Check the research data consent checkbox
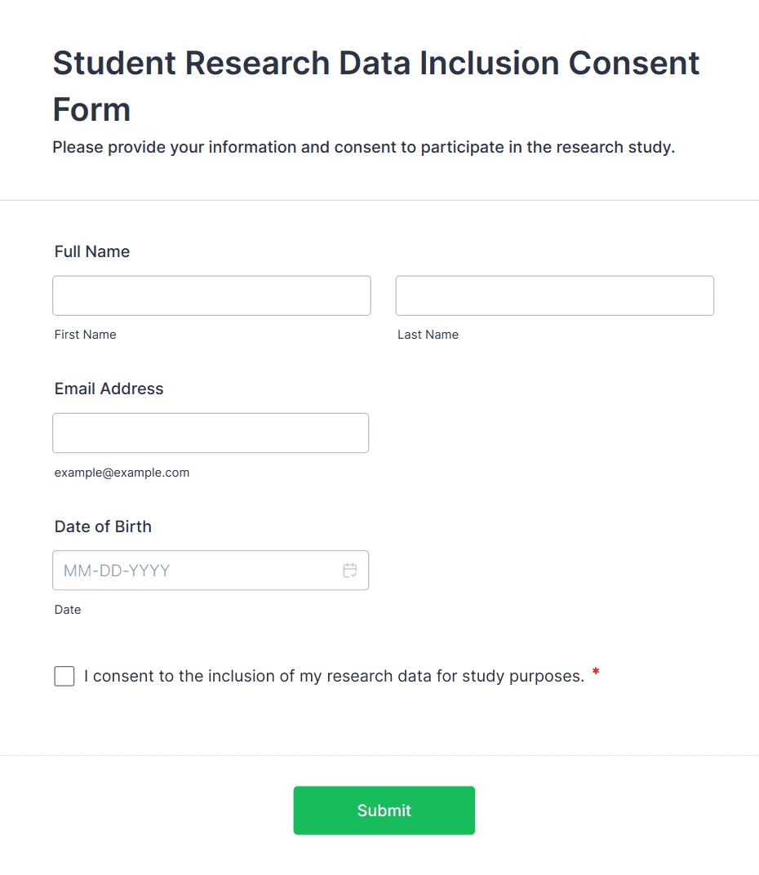 64,676
